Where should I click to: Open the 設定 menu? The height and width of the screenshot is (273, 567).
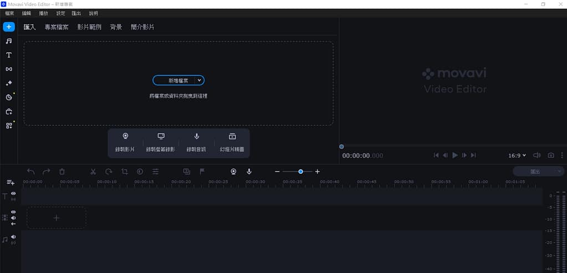[61, 13]
